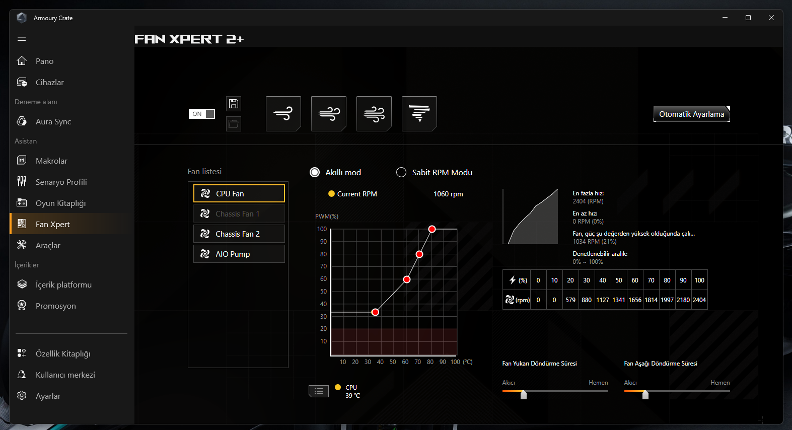
Task: Select Chassis Fan 2 in the fan list
Action: click(239, 234)
